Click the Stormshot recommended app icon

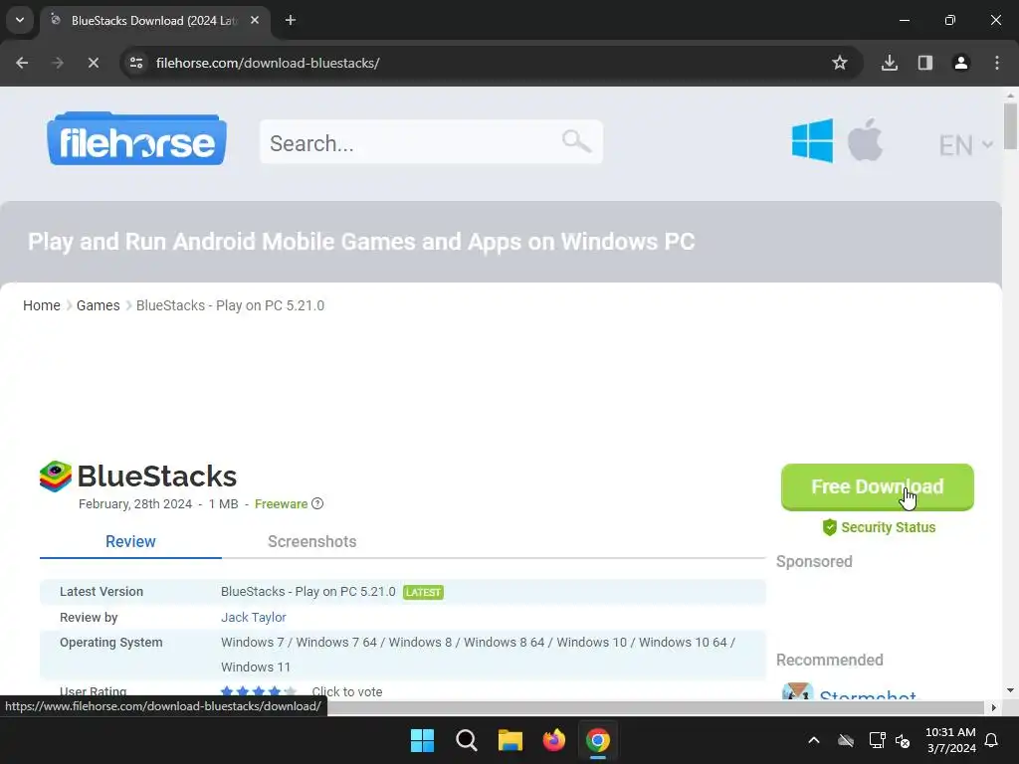(x=797, y=691)
